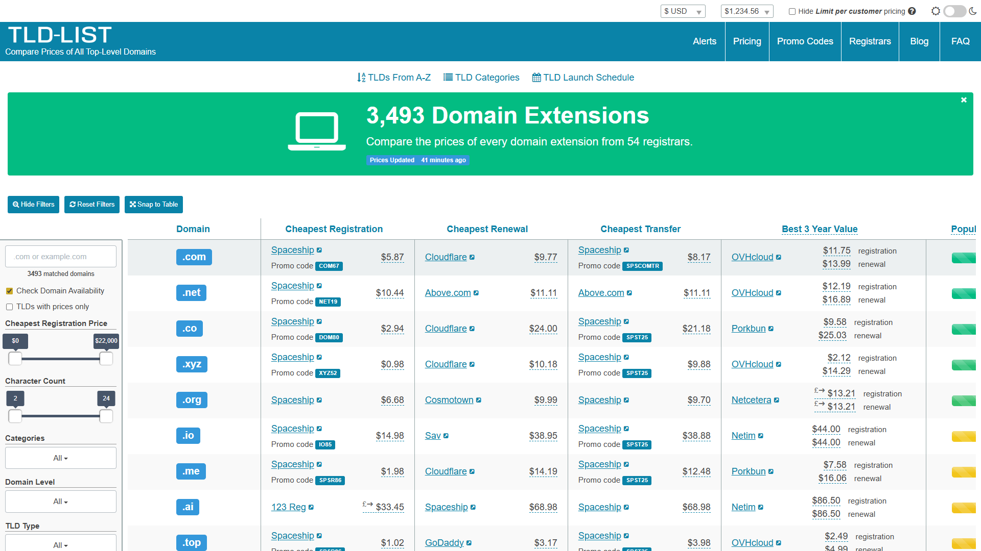Image resolution: width=981 pixels, height=551 pixels.
Task: Uncheck Check Domain Availability checkbox
Action: click(9, 291)
